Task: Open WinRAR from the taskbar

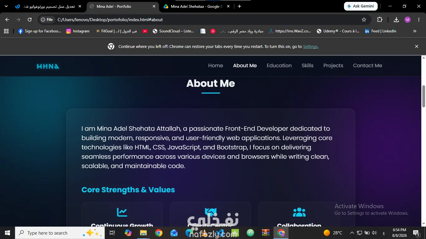Action: coord(266,233)
